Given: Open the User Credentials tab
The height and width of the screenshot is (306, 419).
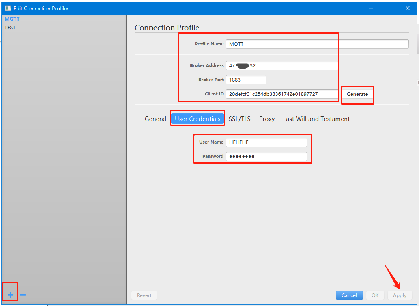Looking at the screenshot, I should click(x=198, y=119).
